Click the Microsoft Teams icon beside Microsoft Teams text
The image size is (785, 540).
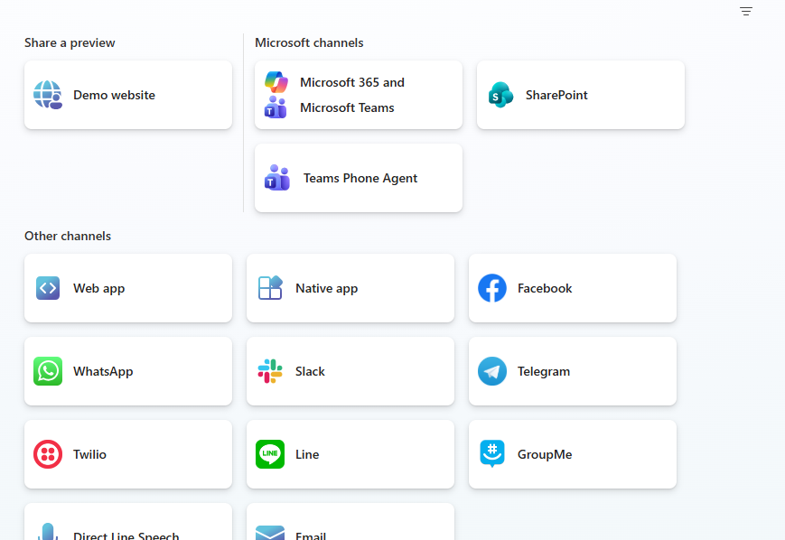[276, 107]
